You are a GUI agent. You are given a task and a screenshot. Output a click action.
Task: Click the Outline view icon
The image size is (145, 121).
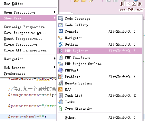point(61,44)
